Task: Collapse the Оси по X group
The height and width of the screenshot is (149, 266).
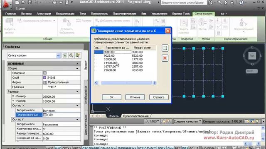Action: [77, 106]
